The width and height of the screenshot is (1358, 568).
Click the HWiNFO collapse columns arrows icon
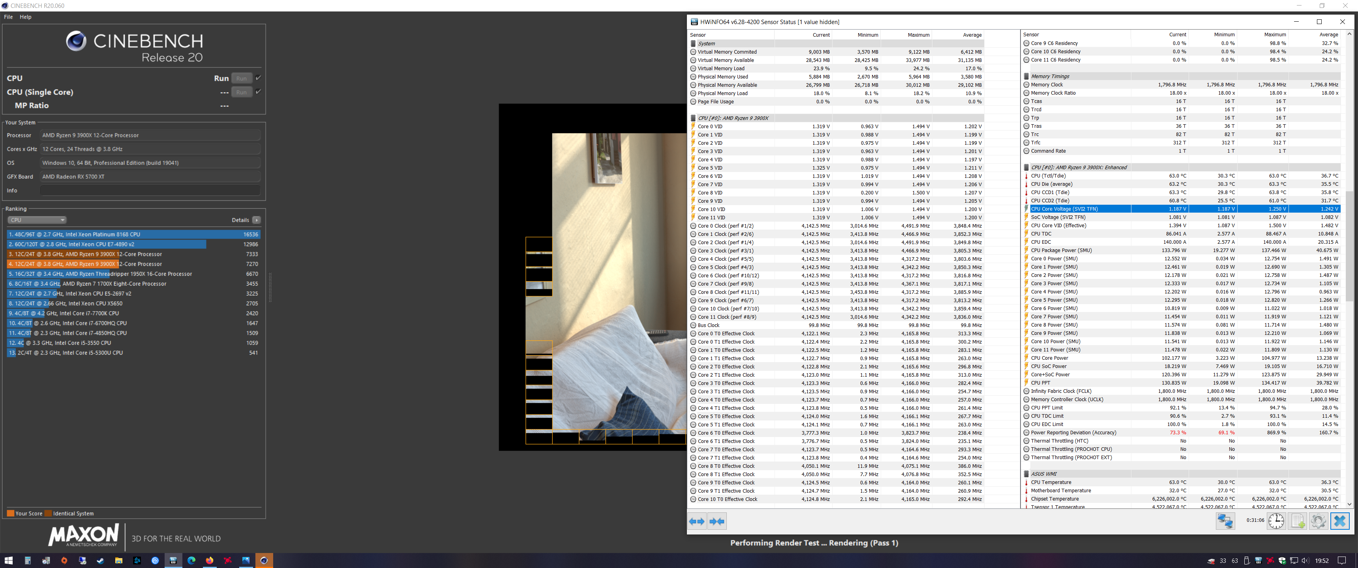(717, 521)
